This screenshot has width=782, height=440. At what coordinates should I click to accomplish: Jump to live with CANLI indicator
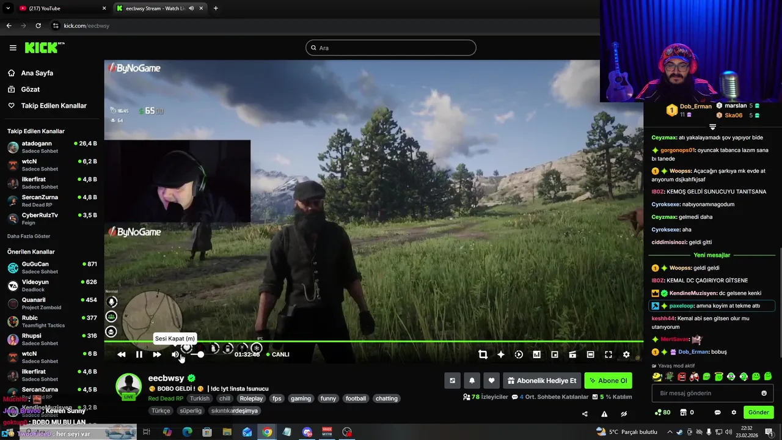[278, 354]
